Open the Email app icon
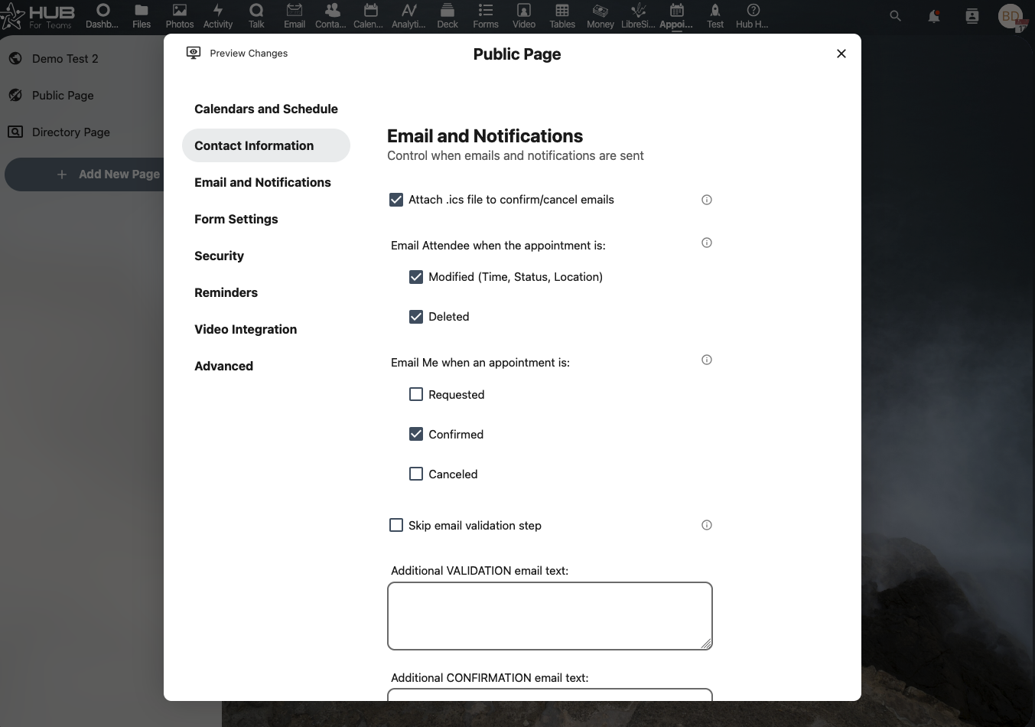Image resolution: width=1035 pixels, height=727 pixels. (295, 15)
